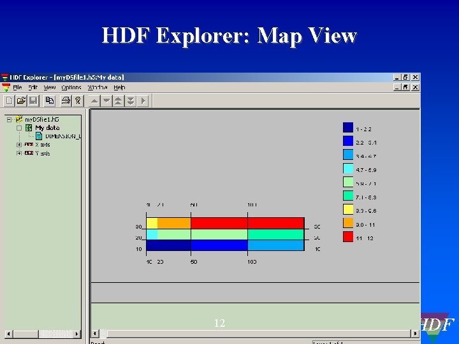Click the Copy toolbar icon
Screen dimensions: 459x344
[50, 101]
